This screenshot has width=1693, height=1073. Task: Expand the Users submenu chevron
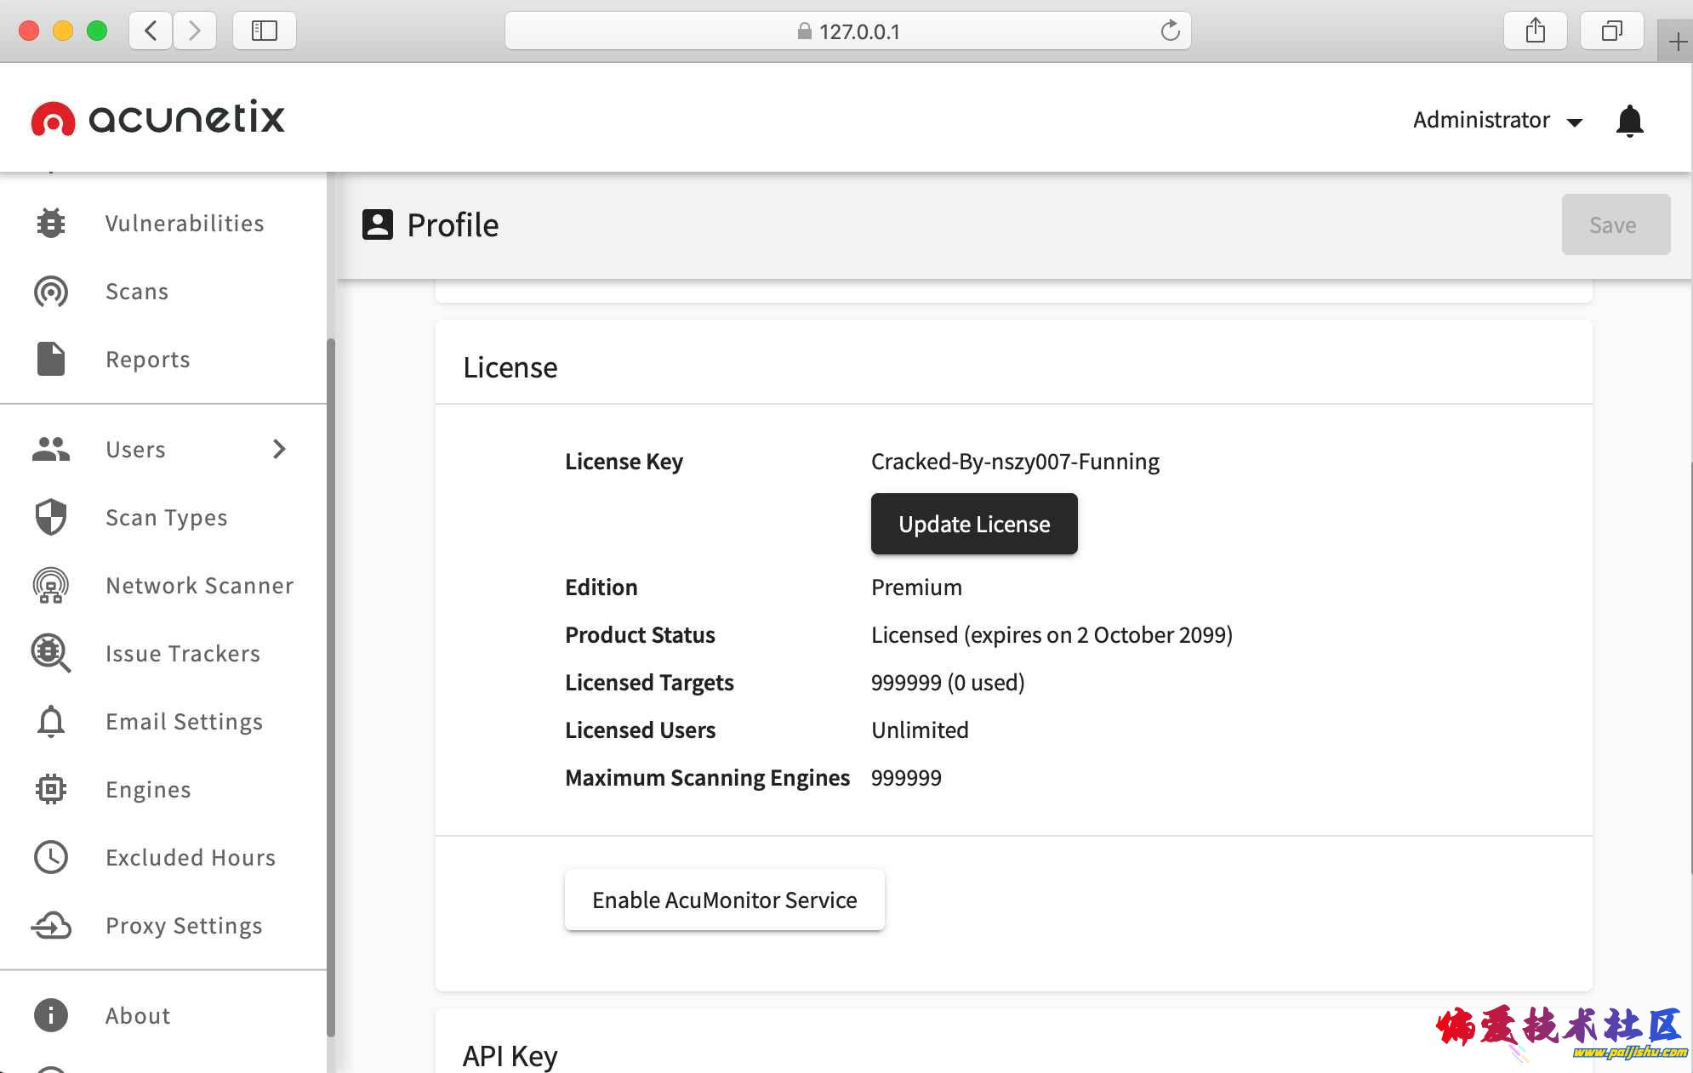279,450
